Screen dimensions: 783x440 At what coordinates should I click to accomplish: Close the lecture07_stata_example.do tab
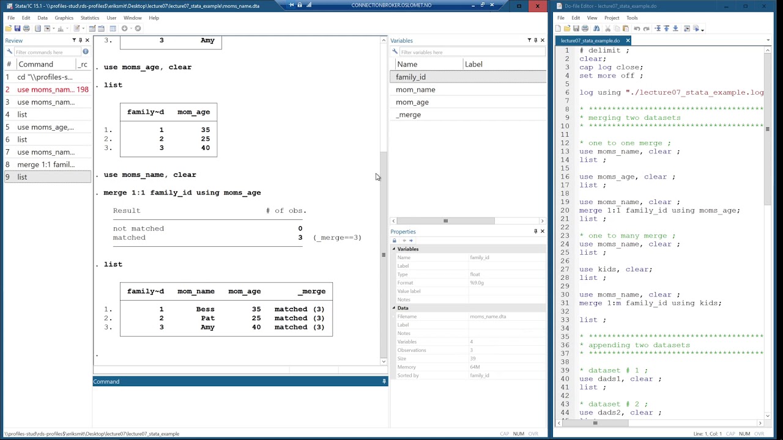point(627,40)
